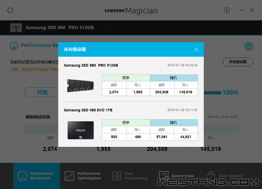Viewport: 262px width, 189px height.
Task: Click the benchmark progress bar
Action: tap(213, 93)
